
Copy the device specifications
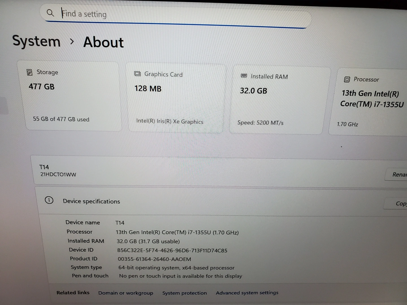click(x=400, y=203)
